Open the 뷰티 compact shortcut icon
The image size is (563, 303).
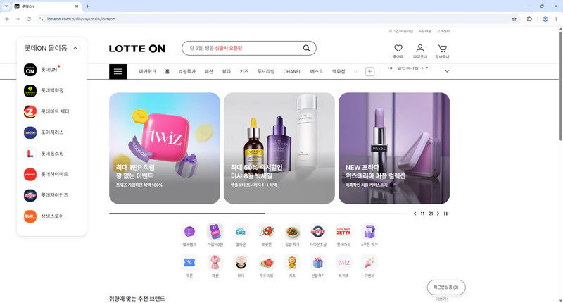click(x=241, y=263)
